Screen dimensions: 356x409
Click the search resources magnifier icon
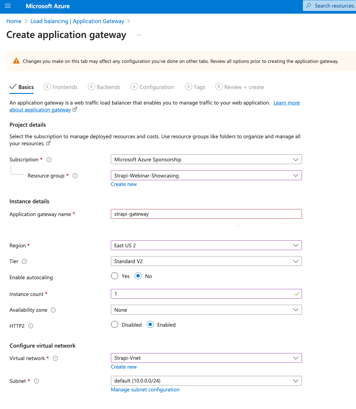[x=309, y=5]
